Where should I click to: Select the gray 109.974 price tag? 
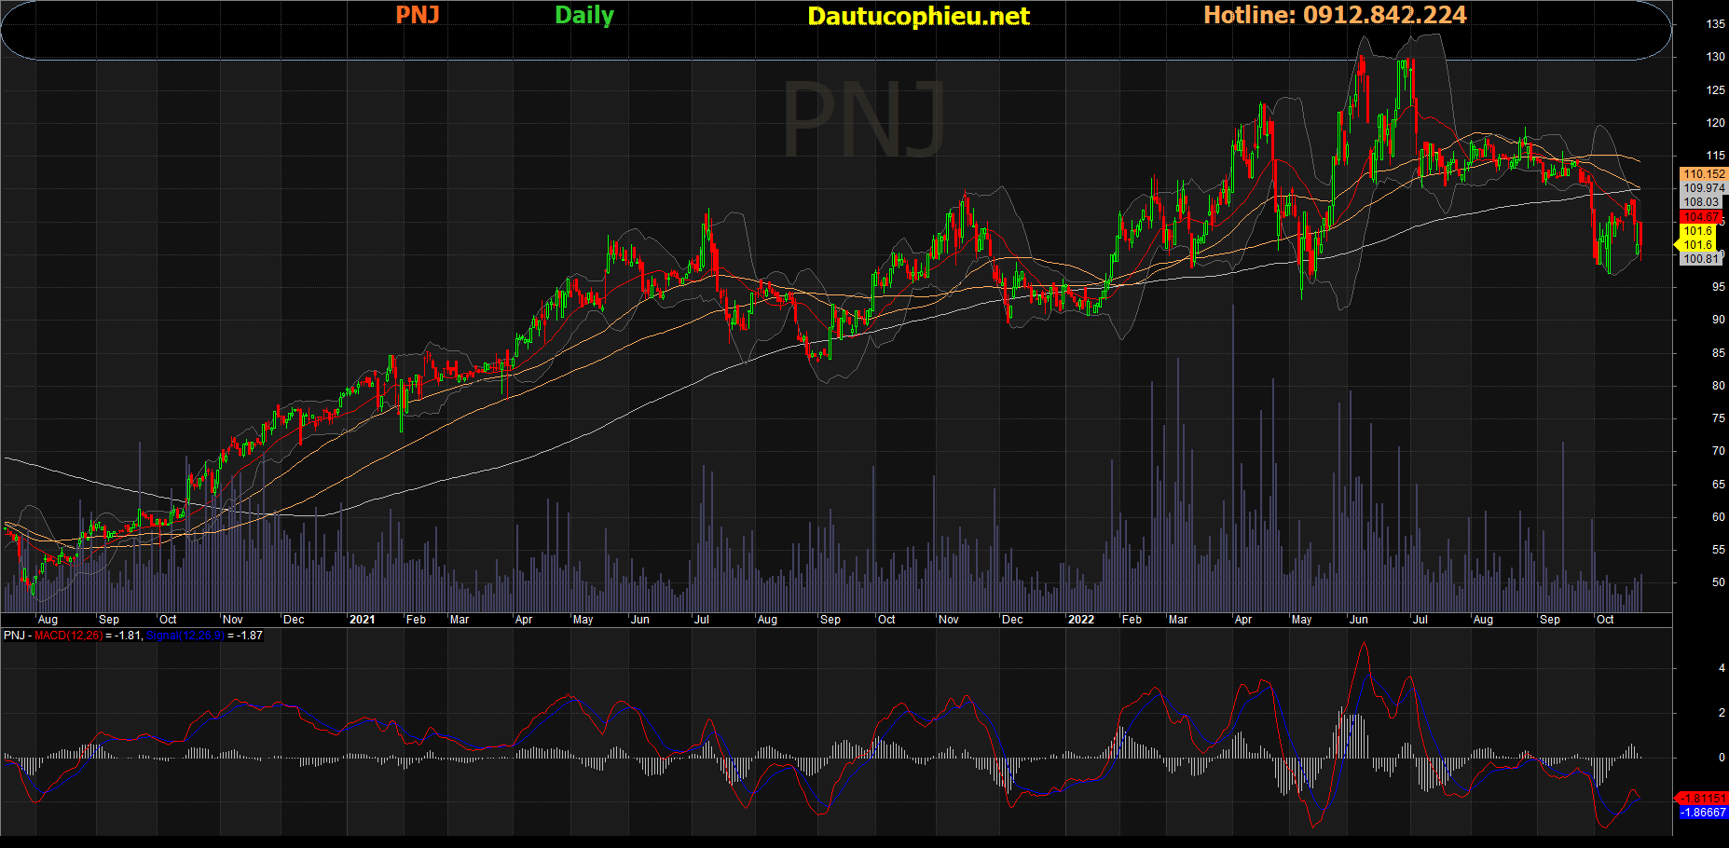(x=1703, y=188)
